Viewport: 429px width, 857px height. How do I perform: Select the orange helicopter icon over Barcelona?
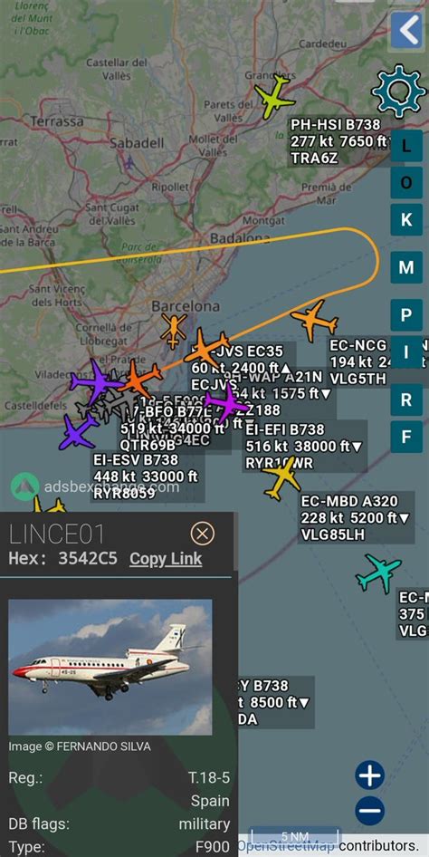tap(174, 330)
